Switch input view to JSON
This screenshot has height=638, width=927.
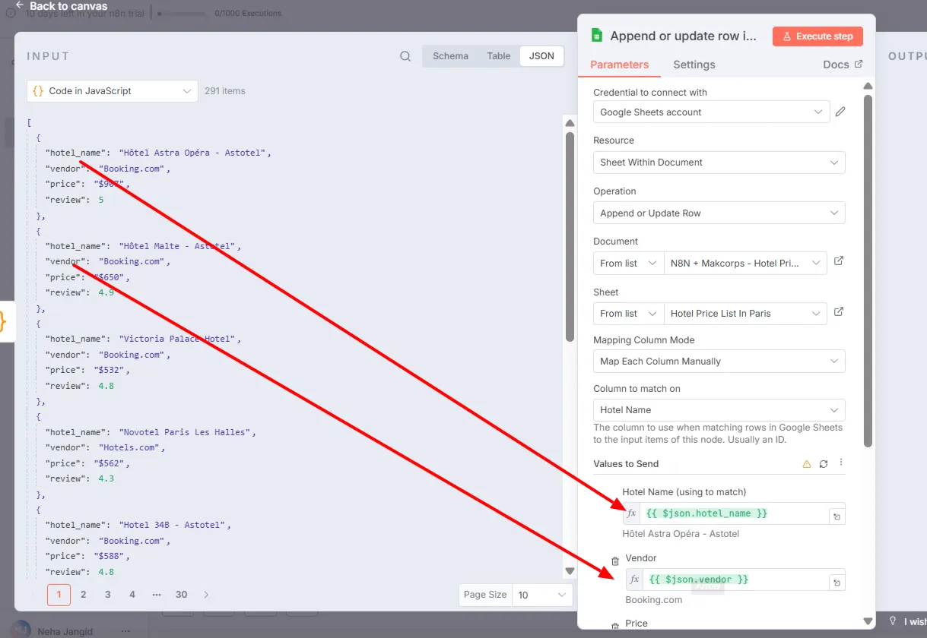pos(541,56)
